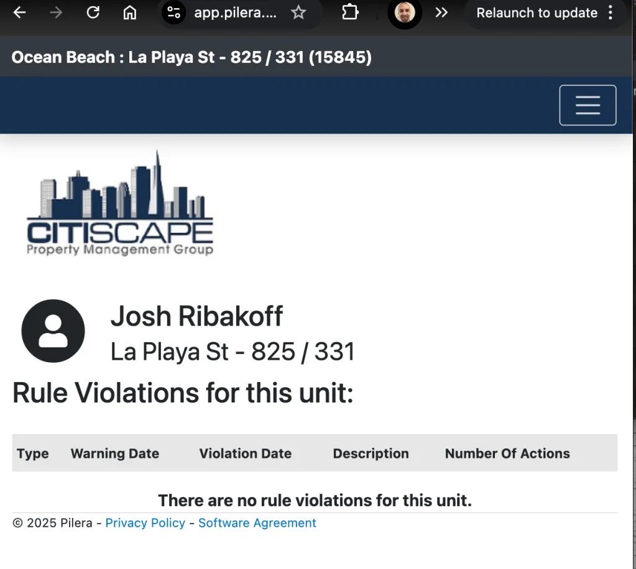This screenshot has height=569, width=636.
Task: Open Chrome's three-dot menu
Action: pyautogui.click(x=611, y=12)
